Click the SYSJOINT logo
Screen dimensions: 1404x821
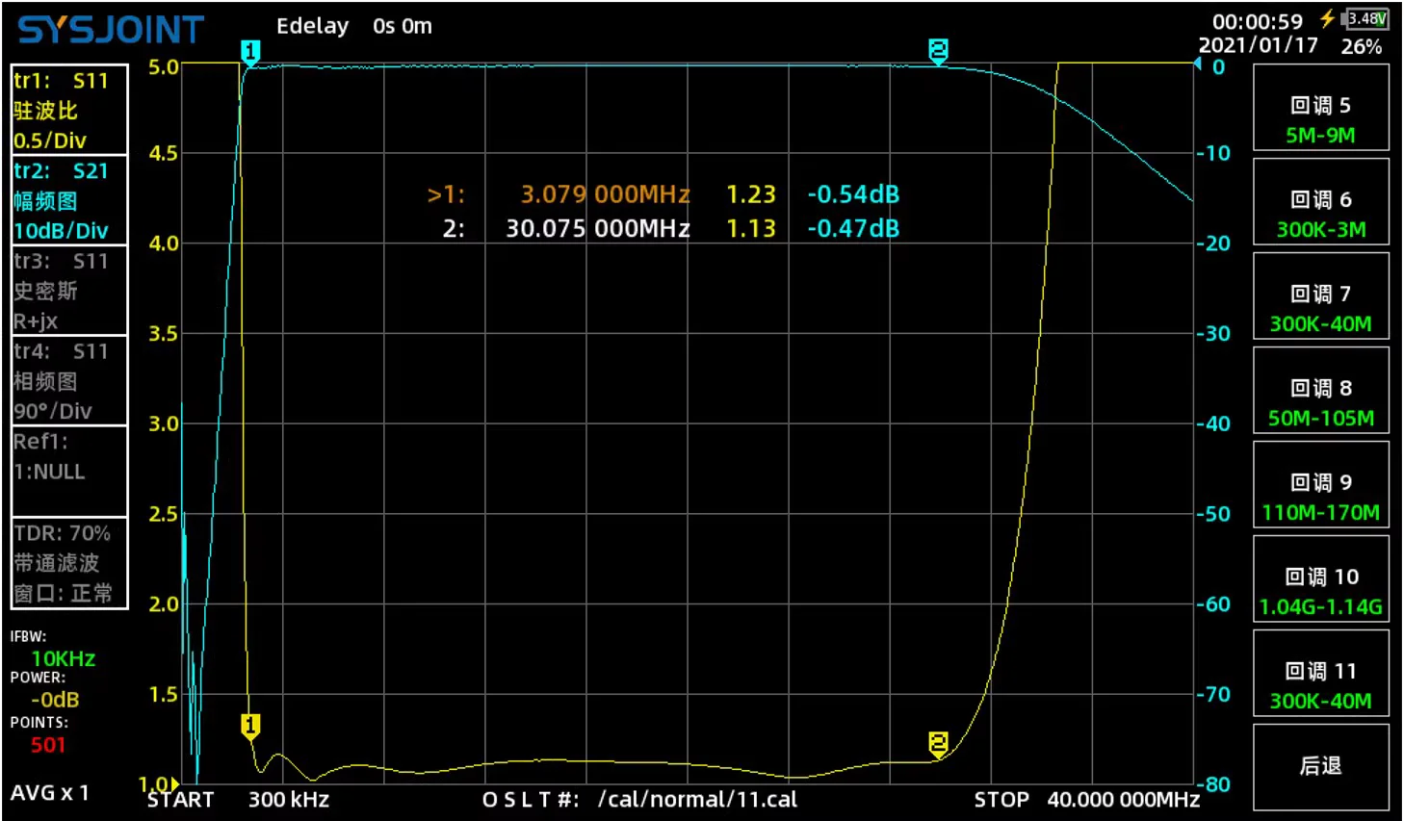tap(111, 31)
